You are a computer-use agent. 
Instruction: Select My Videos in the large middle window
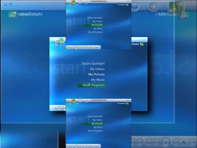click(x=97, y=69)
